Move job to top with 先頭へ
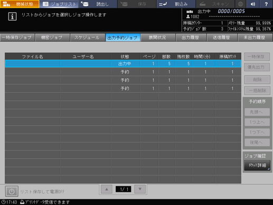Viewport: 273px width, 205px height. (257, 112)
